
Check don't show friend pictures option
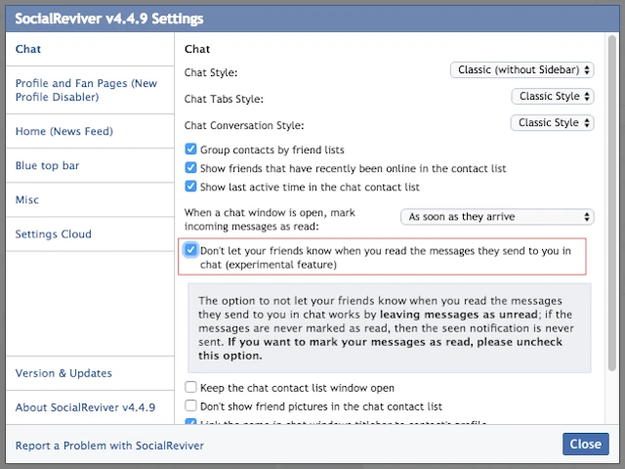tap(191, 405)
